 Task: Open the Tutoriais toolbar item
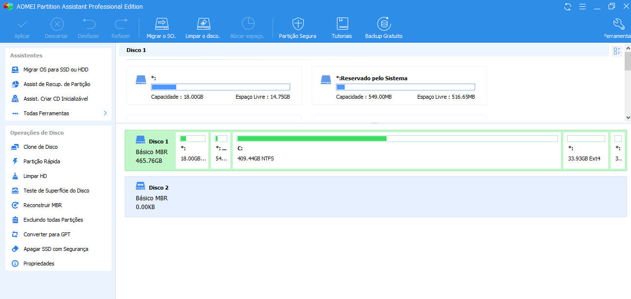(x=342, y=28)
